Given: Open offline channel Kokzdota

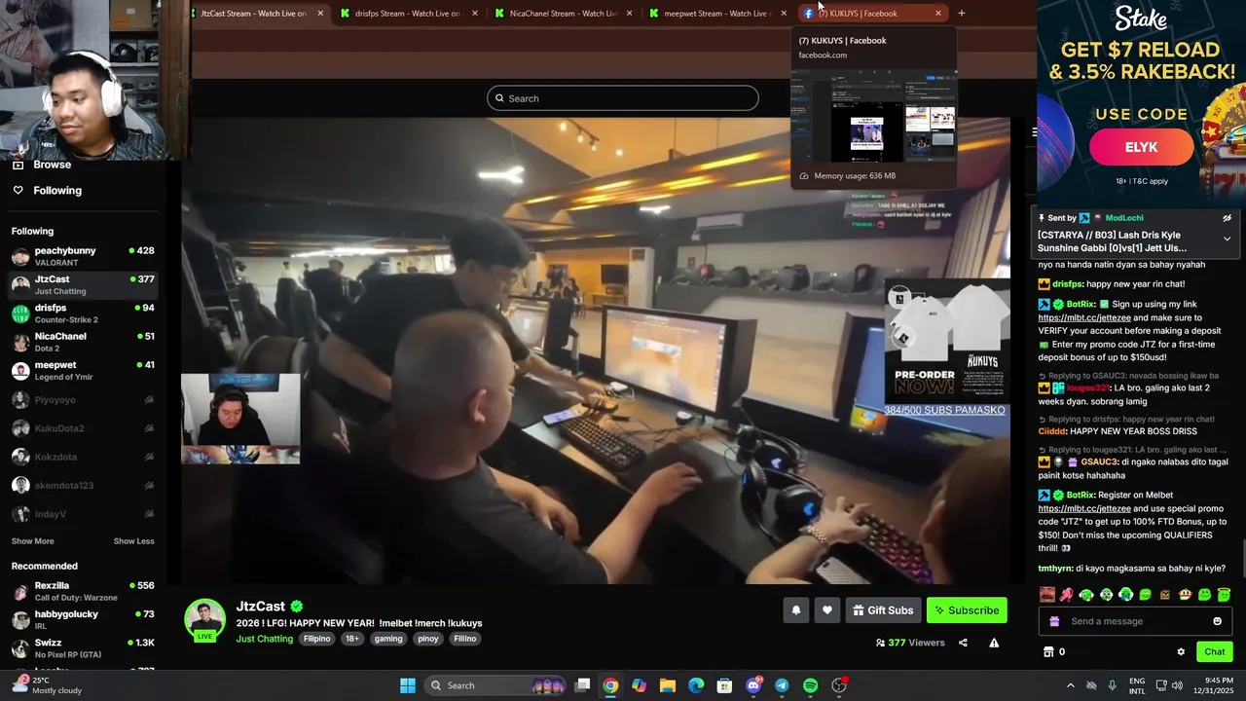Looking at the screenshot, I should point(83,457).
